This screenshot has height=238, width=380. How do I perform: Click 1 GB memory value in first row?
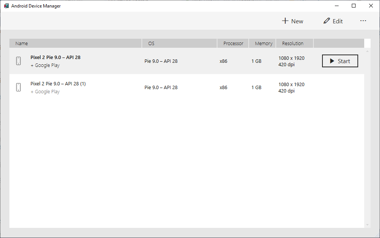pos(256,61)
